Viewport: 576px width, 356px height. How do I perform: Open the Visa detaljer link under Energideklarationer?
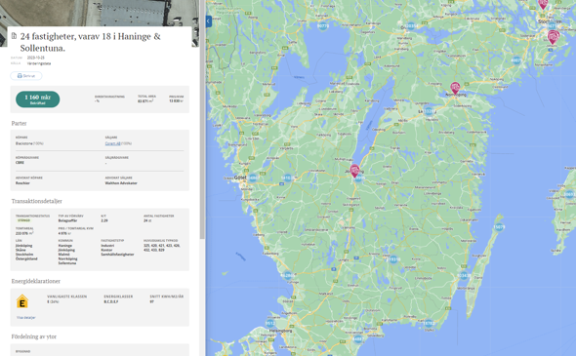[x=25, y=317]
